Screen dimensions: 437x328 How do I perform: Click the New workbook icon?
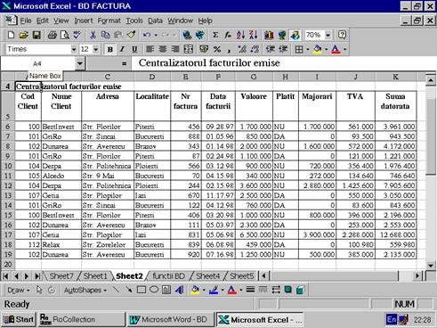[11, 35]
